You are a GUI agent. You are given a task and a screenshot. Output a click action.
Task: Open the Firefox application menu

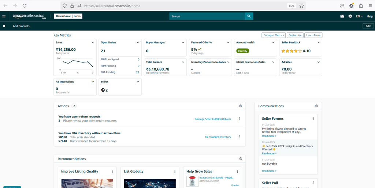(x=370, y=6)
